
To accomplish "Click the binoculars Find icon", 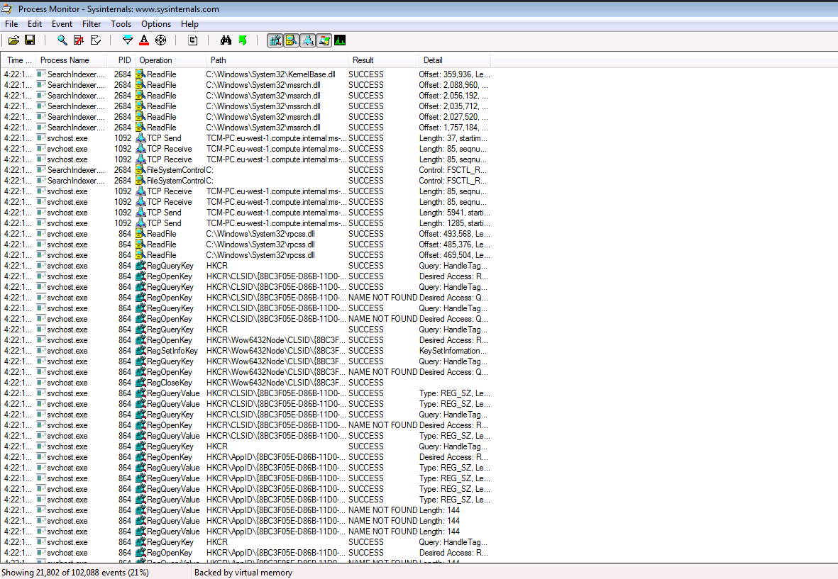I will pyautogui.click(x=226, y=40).
